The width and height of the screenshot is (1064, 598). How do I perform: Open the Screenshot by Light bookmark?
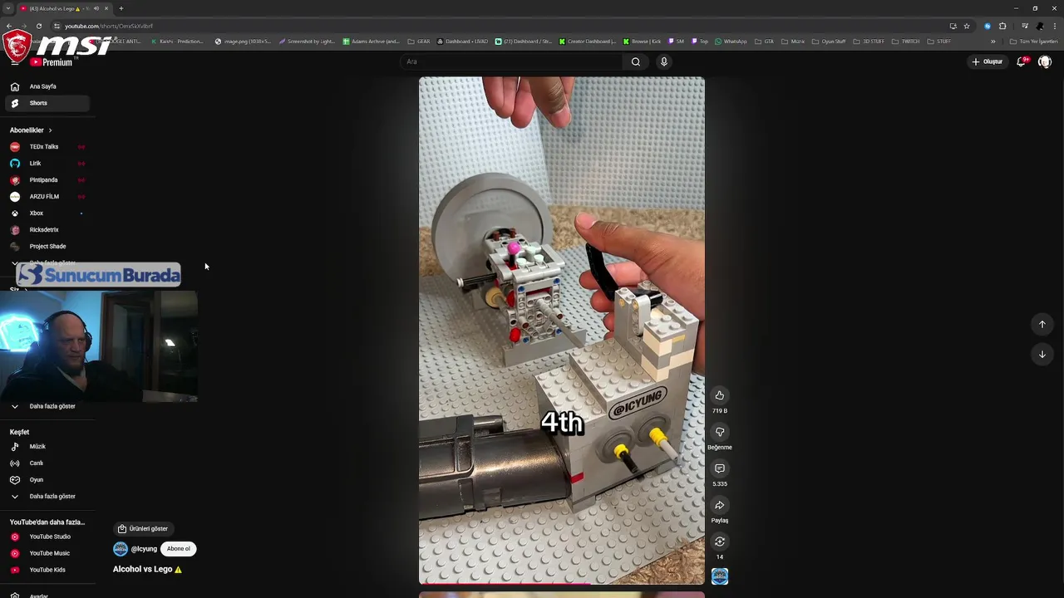307,42
